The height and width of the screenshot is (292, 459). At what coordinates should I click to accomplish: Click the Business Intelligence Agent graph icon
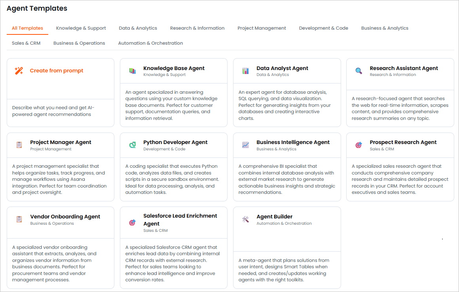coord(245,145)
